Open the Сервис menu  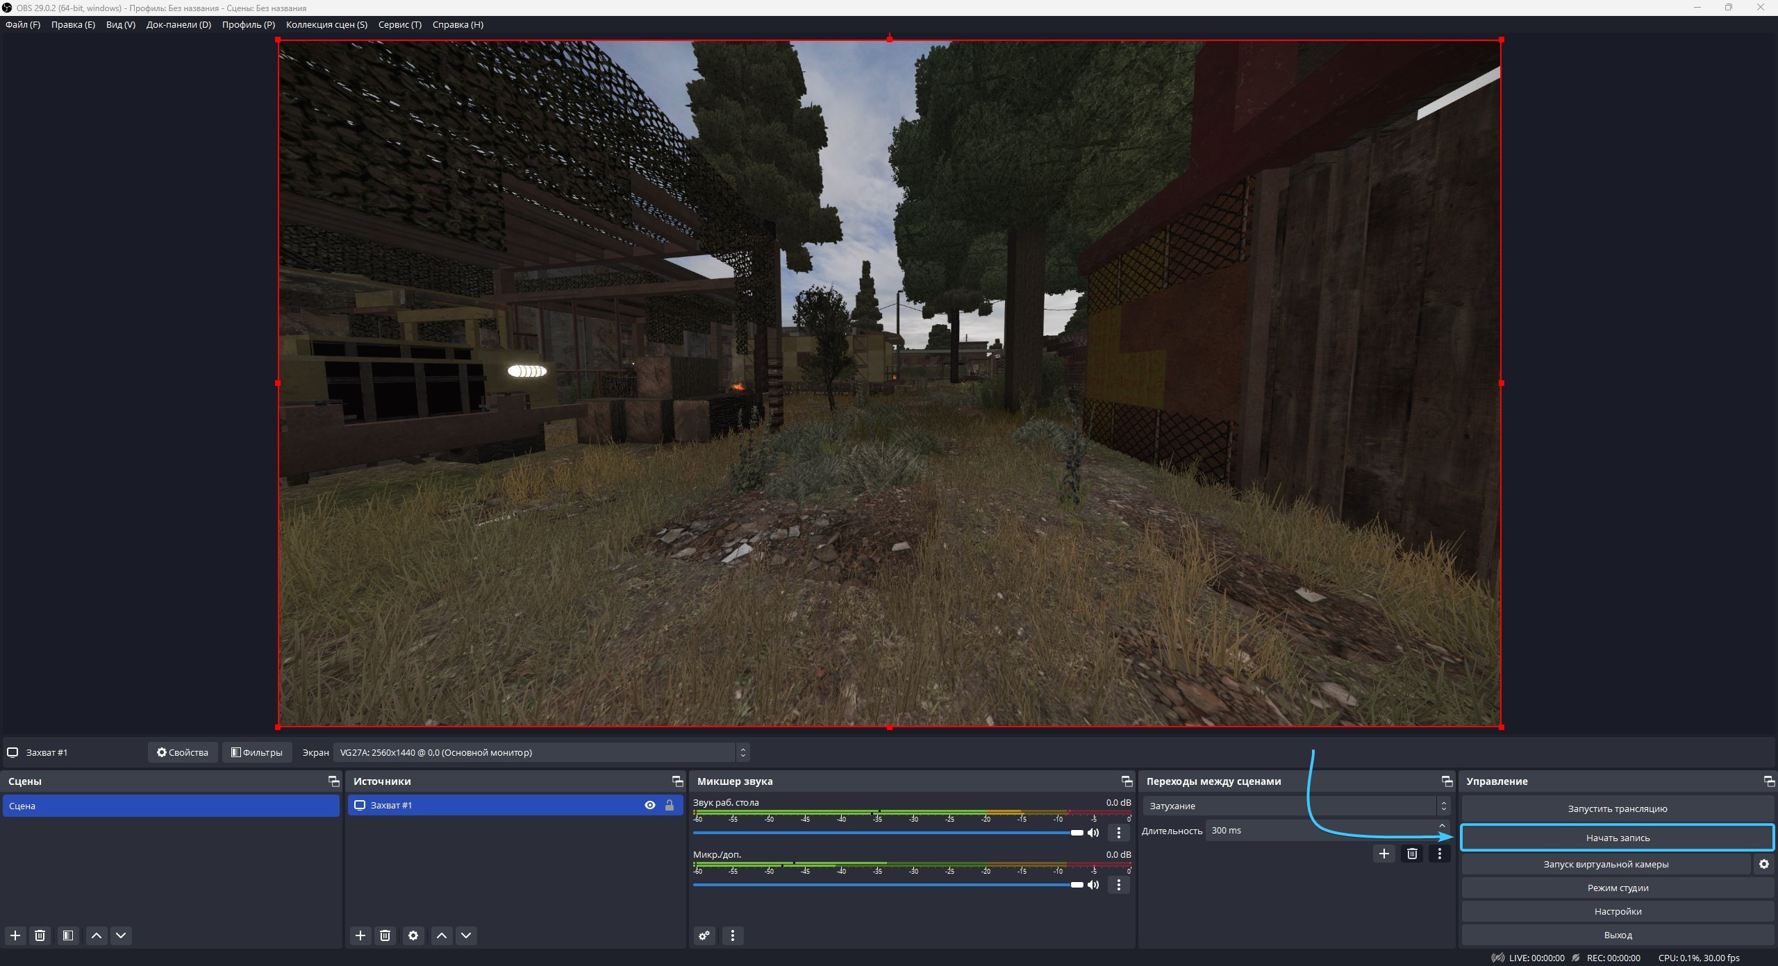tap(399, 24)
